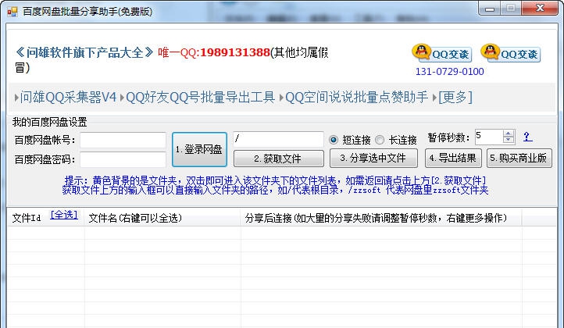Click the 分享后连接 column header

coord(381,218)
